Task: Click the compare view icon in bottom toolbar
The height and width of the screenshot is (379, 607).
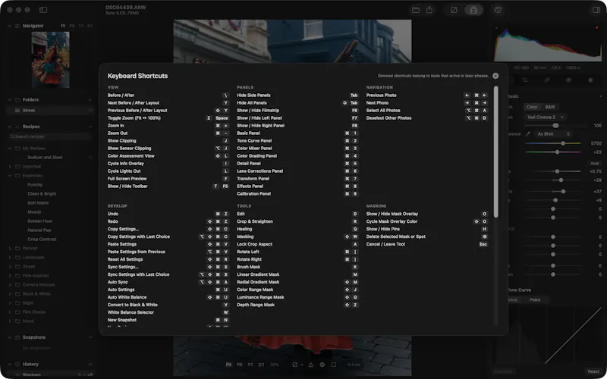Action: click(x=295, y=365)
